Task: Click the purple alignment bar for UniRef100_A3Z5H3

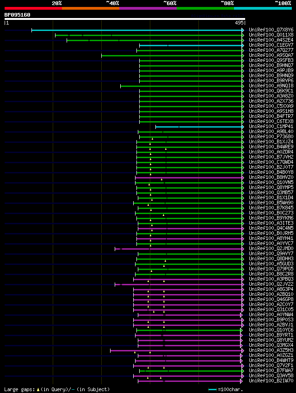Action: [x=176, y=350]
